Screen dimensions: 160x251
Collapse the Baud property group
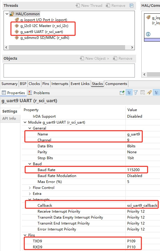[30, 164]
